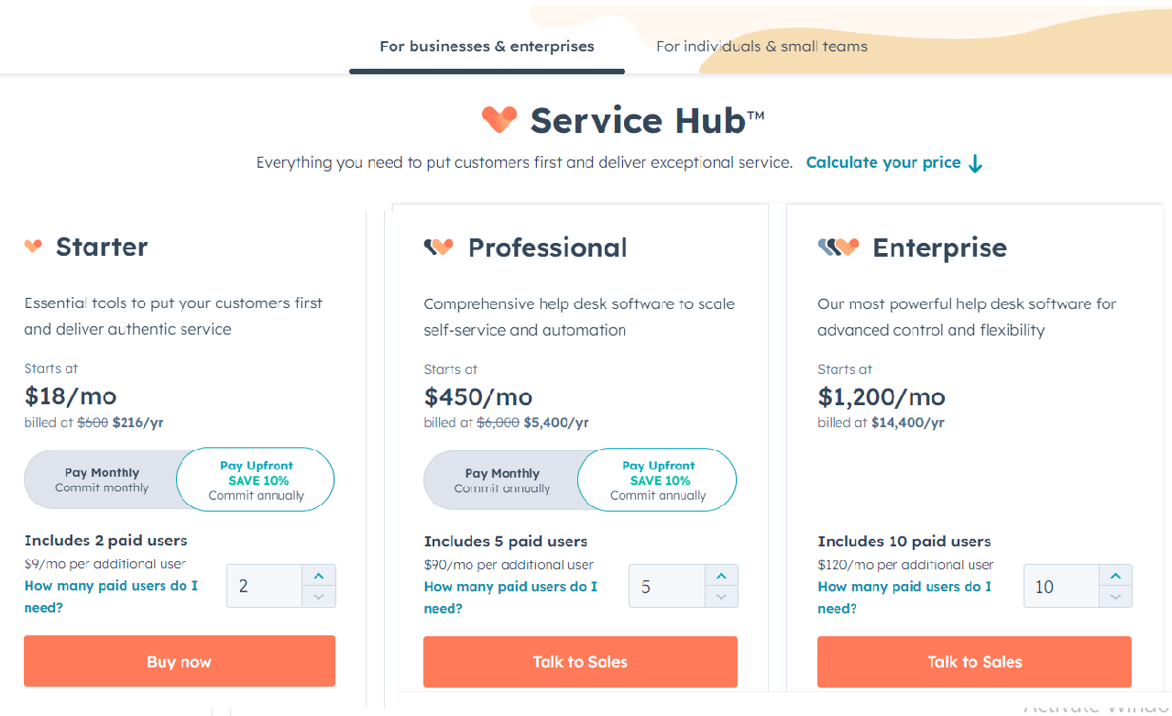The image size is (1172, 716).
Task: Select Pay Upfront Save 10% in Starter plan
Action: 256,479
